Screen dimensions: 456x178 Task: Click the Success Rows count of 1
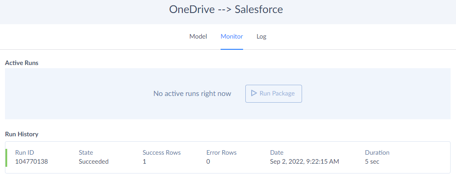(x=144, y=161)
